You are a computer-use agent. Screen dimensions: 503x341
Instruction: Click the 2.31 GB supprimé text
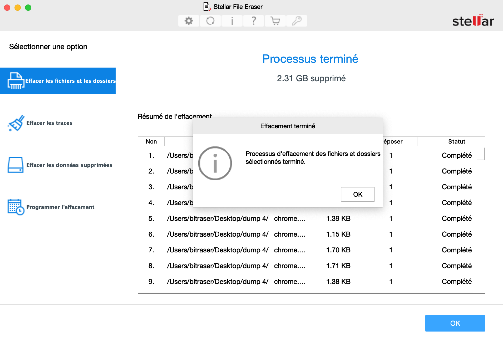[x=311, y=78]
